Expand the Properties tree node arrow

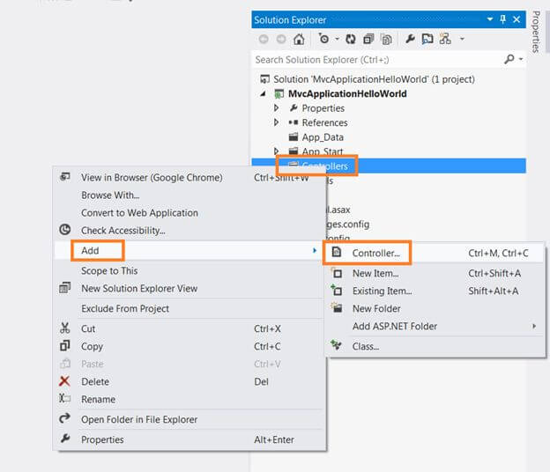pos(277,108)
